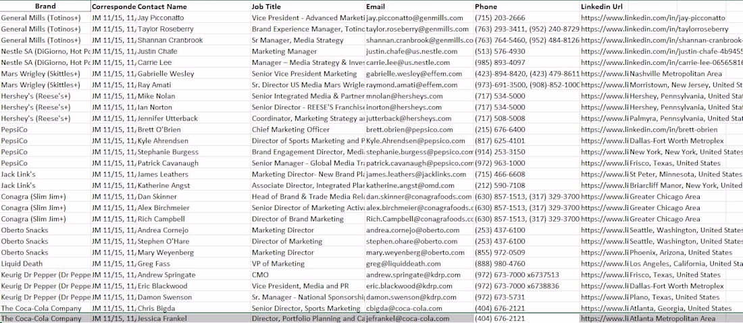Click the Andrea Cornejo cell
743x323 pixels.
click(x=193, y=230)
